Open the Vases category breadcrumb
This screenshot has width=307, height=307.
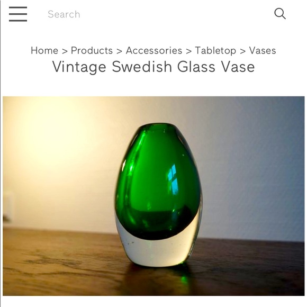(x=263, y=50)
